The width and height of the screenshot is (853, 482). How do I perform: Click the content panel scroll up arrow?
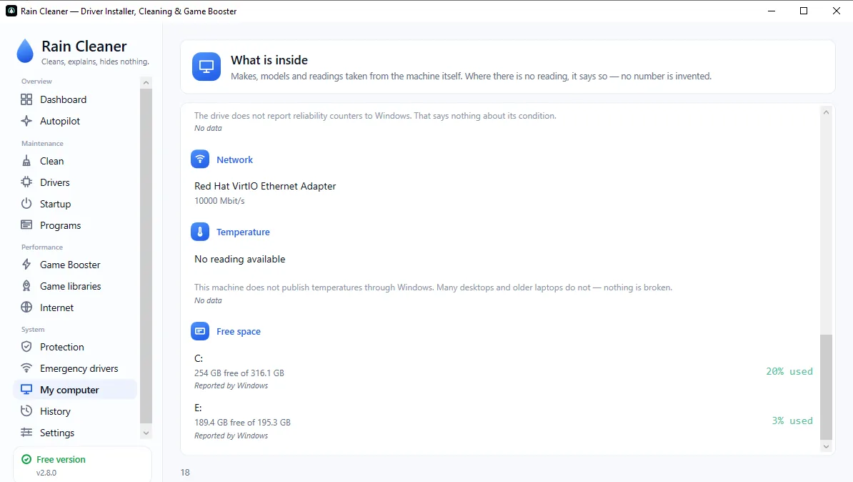(826, 113)
